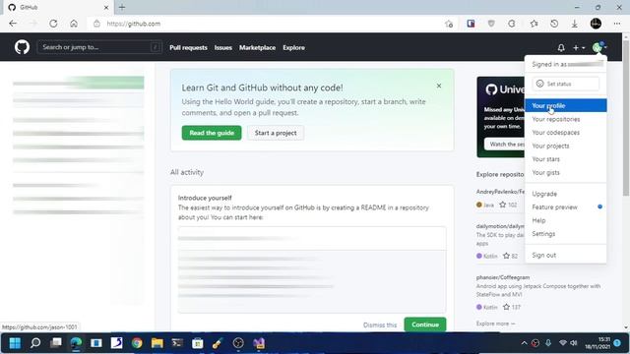
Task: Open the Windows Start menu
Action: coord(15,343)
